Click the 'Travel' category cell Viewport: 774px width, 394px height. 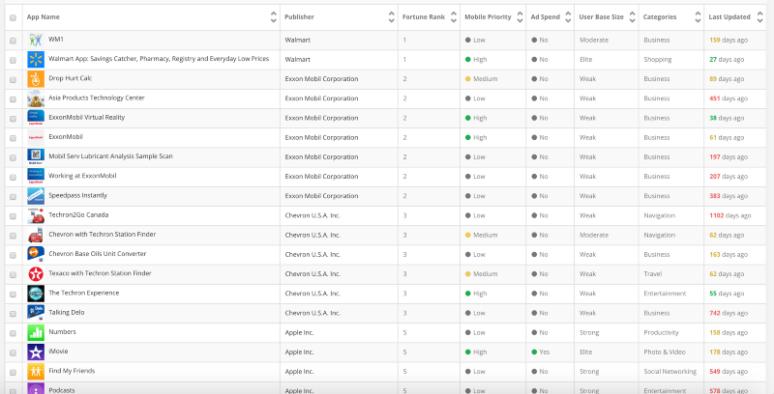click(652, 274)
